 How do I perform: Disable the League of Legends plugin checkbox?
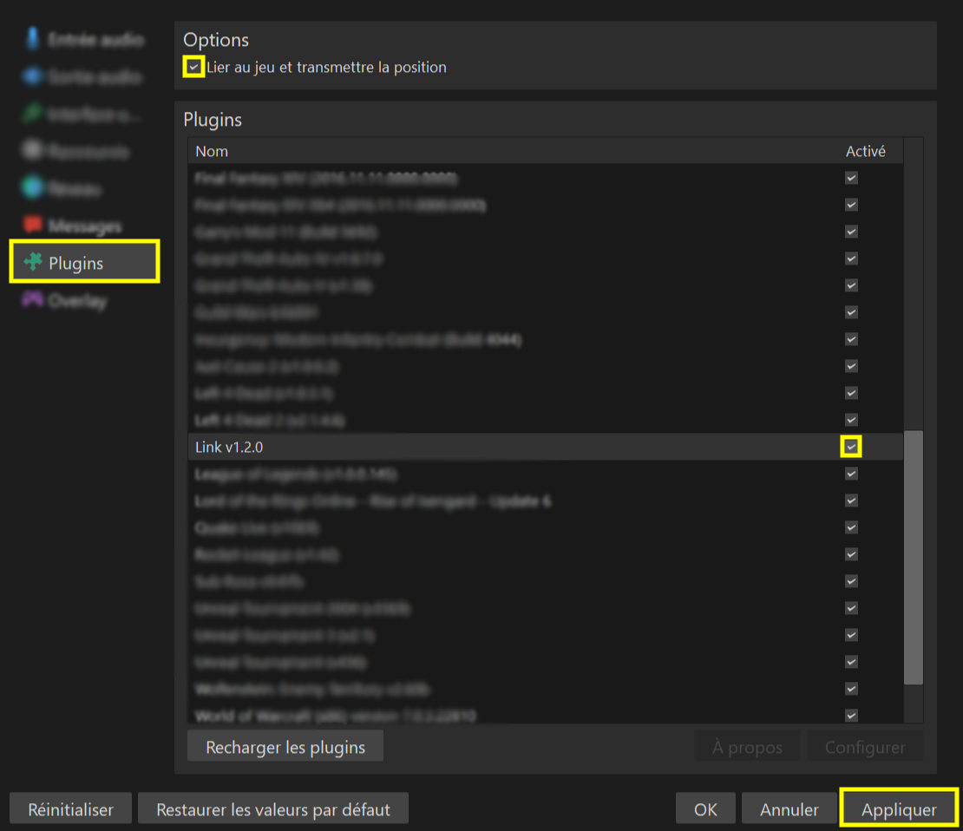click(851, 474)
